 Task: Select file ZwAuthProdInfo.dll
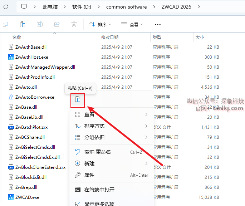tap(35, 77)
